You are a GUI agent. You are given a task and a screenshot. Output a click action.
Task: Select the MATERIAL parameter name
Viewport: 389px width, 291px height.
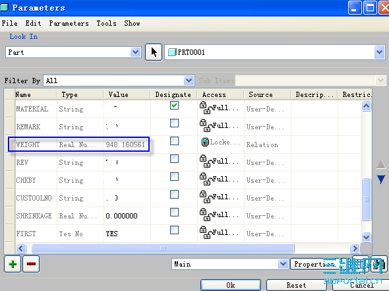[32, 109]
